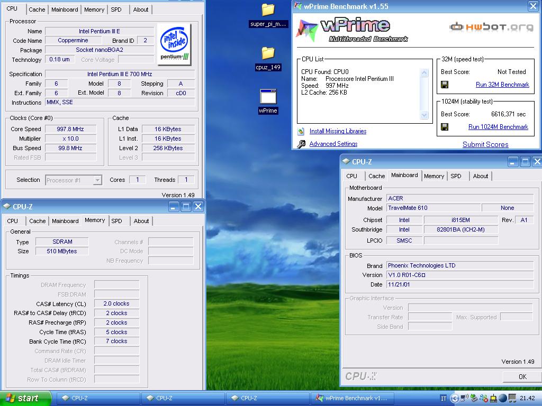Viewport: 542px width, 406px height.
Task: Click the system clock showing 21.42
Action: point(527,399)
